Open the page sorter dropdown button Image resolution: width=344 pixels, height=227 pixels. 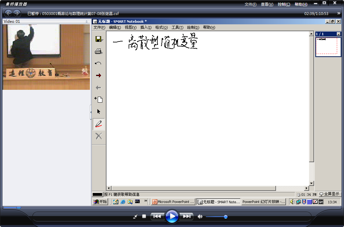click(338, 34)
